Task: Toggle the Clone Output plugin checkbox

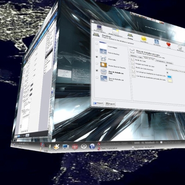Action: click(x=97, y=44)
